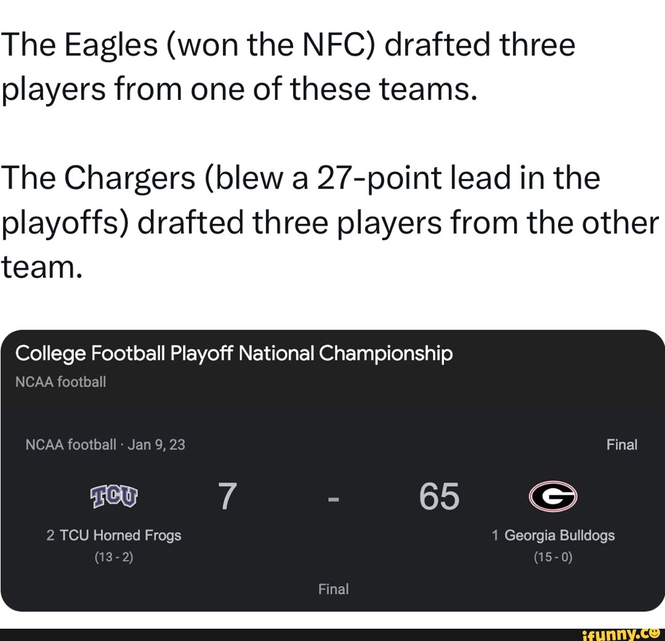Click the Georgia Bulldogs logo

(554, 496)
